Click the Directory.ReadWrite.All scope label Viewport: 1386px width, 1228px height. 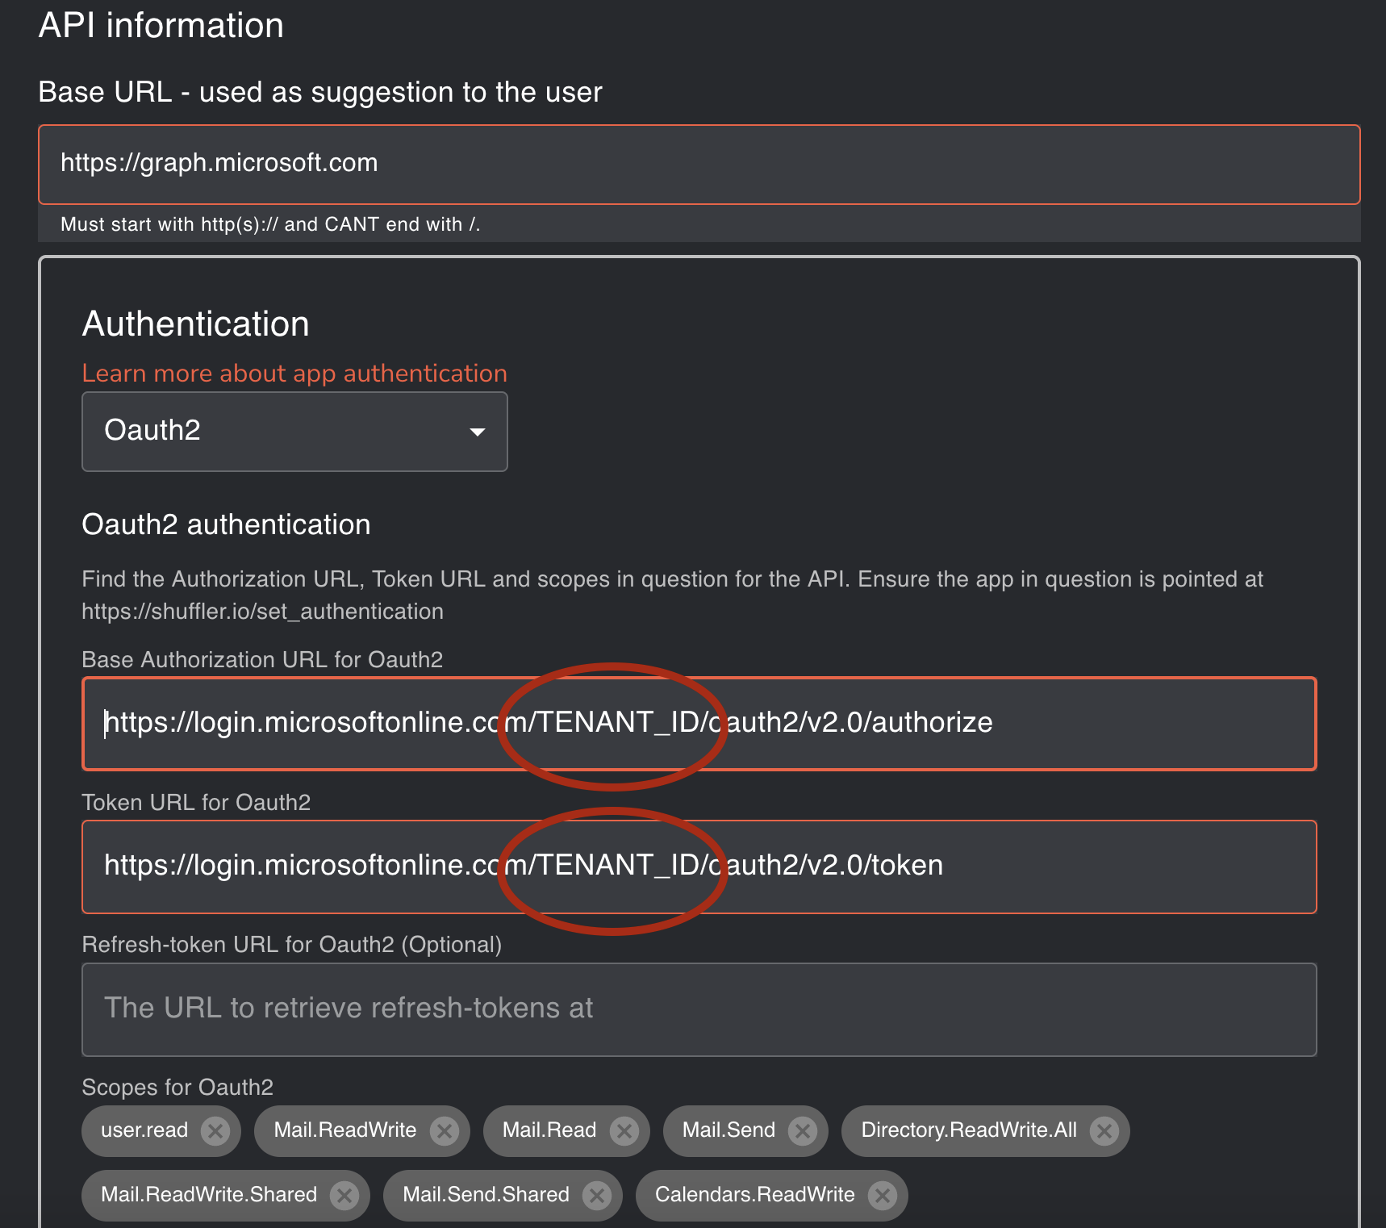click(968, 1130)
